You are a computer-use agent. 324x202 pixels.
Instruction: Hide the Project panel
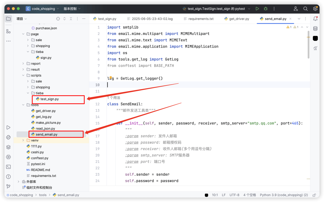(x=84, y=19)
